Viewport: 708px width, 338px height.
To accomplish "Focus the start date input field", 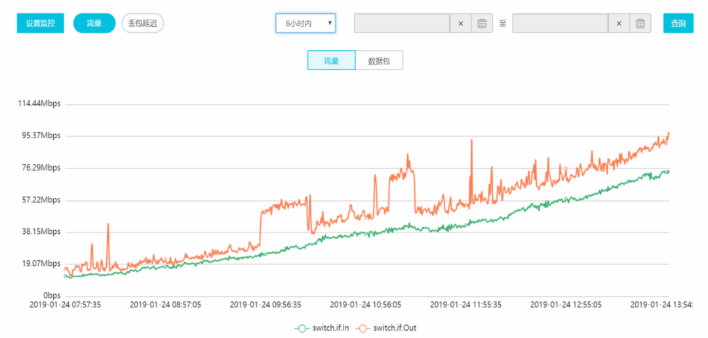I will point(402,24).
